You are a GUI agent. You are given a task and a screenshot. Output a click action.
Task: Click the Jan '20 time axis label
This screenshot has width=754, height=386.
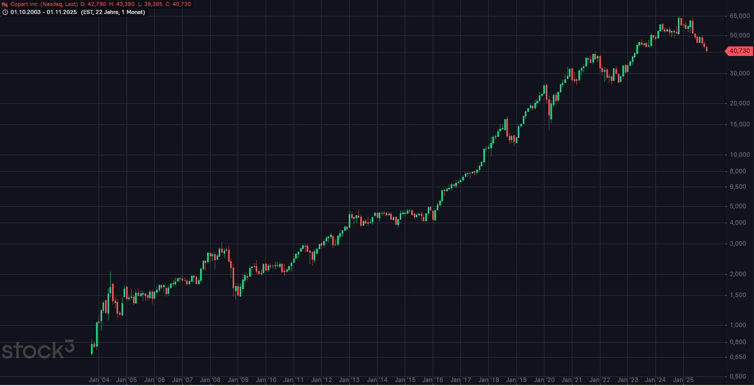[544, 380]
